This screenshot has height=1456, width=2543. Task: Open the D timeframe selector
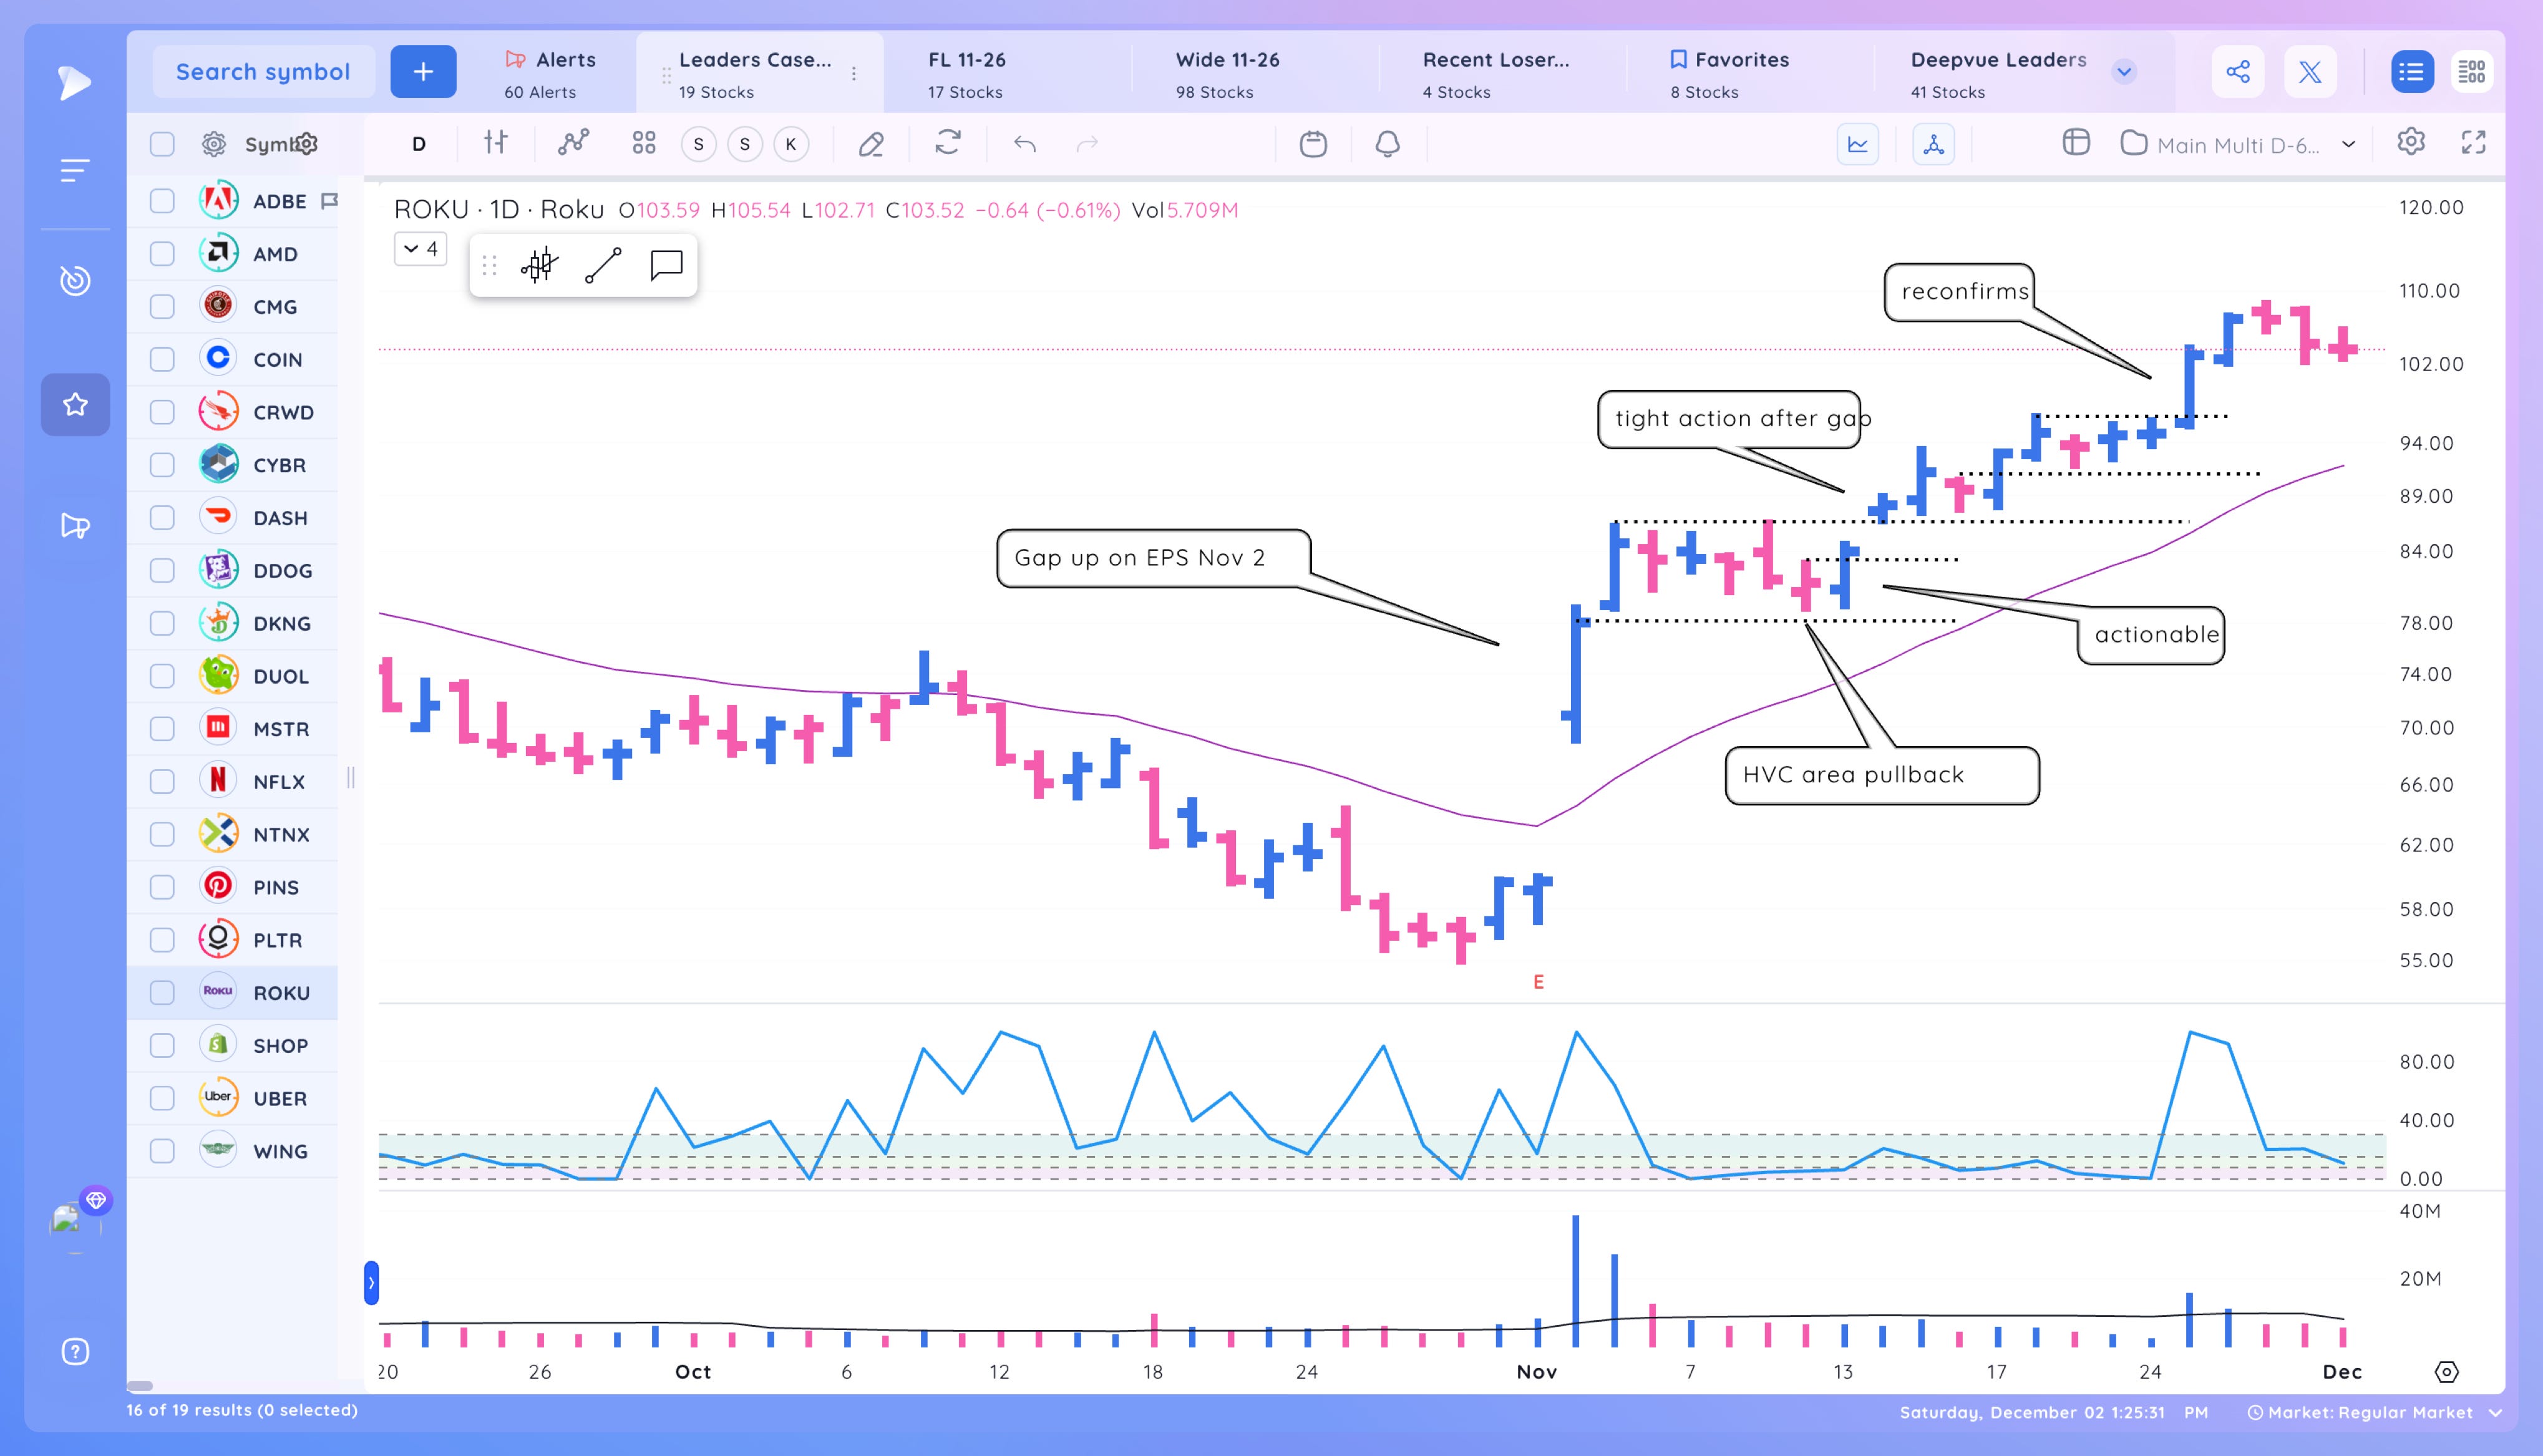419,144
